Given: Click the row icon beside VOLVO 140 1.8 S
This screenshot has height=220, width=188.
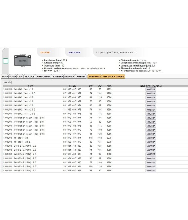Looking at the screenshot, I should [4, 93].
